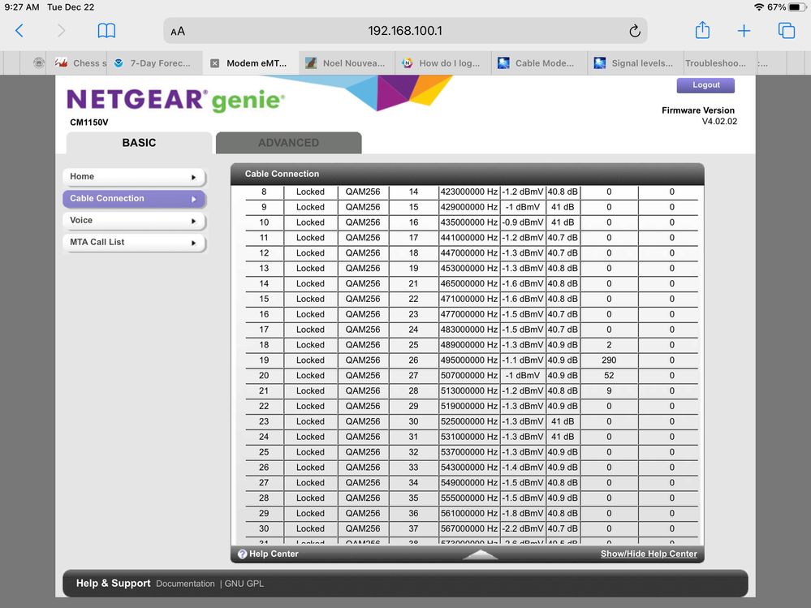Image resolution: width=811 pixels, height=608 pixels.
Task: Click the Show/Hide Help Center link
Action: tap(648, 554)
